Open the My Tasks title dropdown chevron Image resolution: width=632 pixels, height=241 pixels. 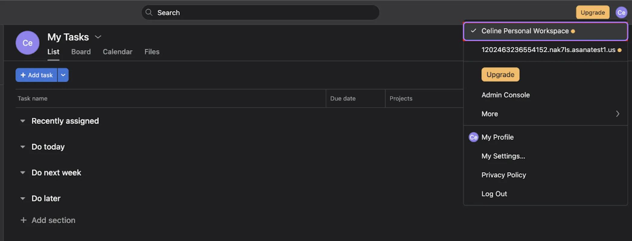tap(98, 37)
